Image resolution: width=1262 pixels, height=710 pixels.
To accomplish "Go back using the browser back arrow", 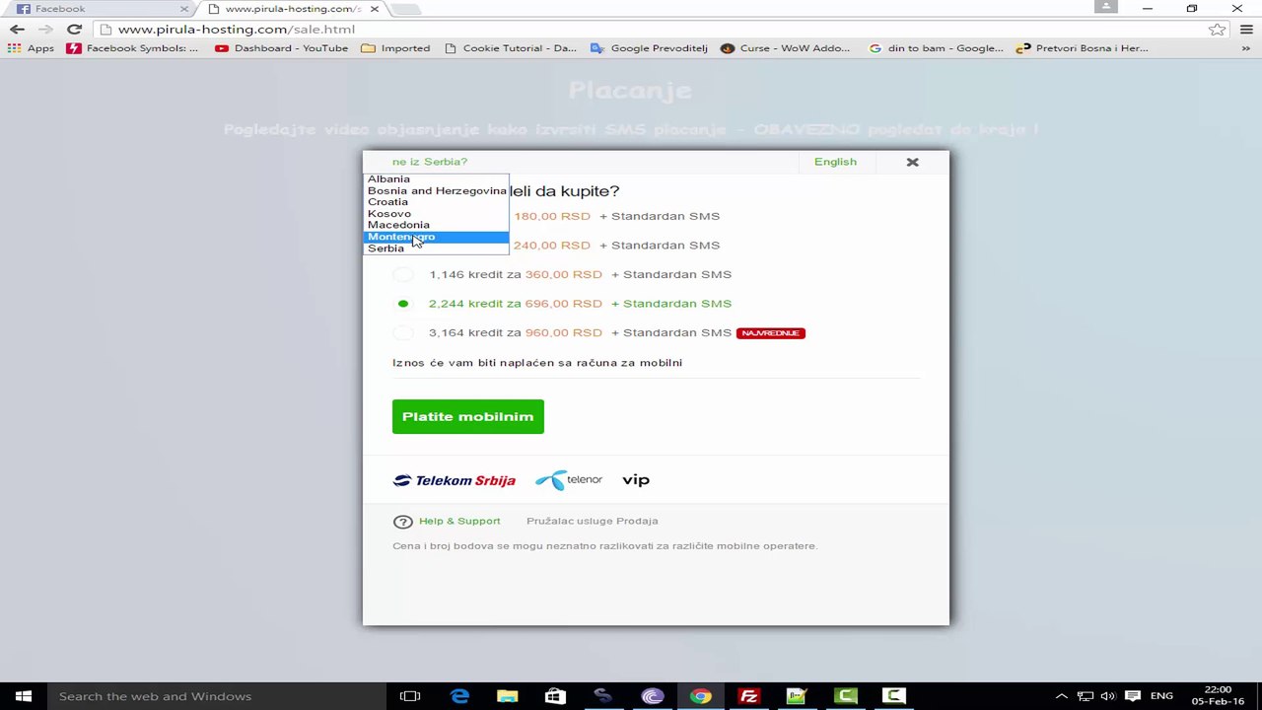I will 17,30.
